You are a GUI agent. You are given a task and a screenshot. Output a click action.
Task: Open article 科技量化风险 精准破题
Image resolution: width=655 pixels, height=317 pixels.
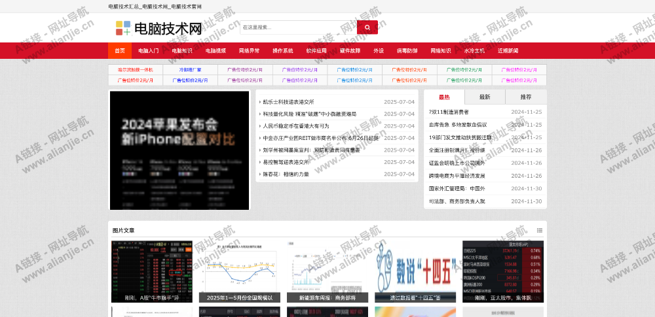310,114
